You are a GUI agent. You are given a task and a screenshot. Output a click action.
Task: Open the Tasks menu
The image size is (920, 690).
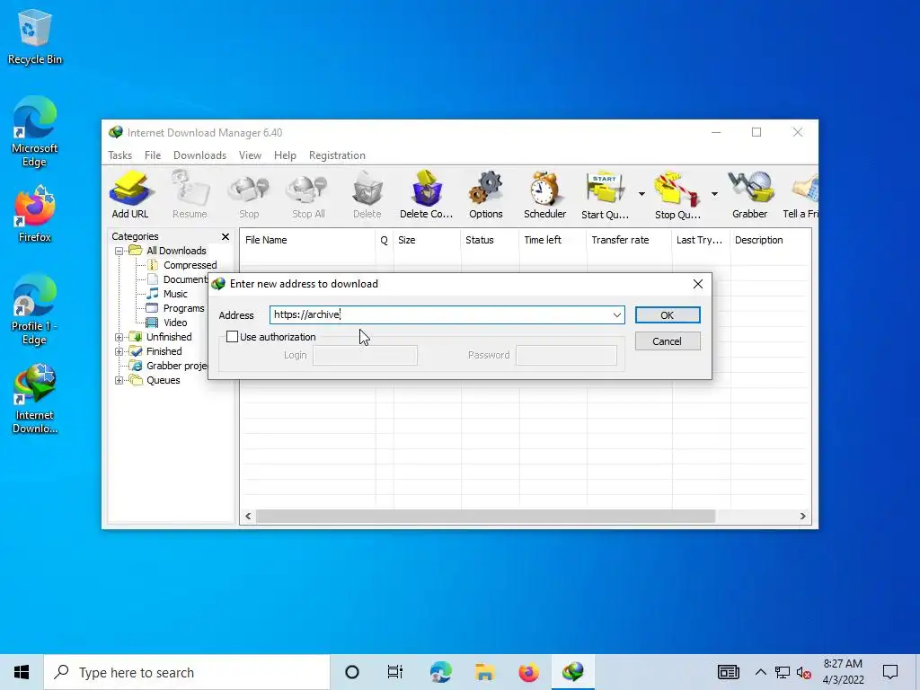(x=119, y=155)
